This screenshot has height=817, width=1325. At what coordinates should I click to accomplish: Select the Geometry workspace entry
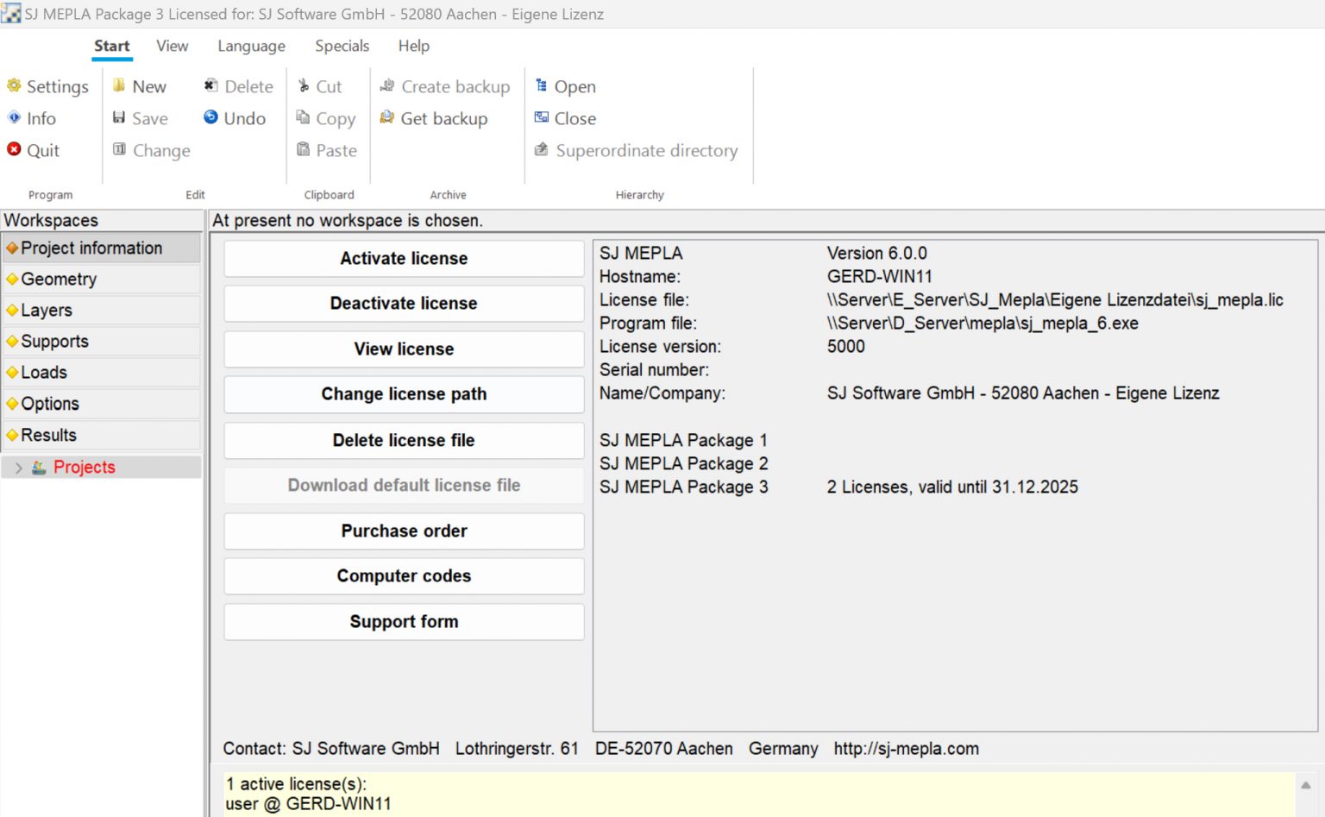[60, 279]
